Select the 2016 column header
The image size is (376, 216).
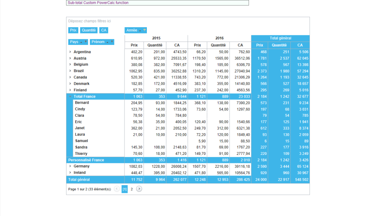pos(220,38)
